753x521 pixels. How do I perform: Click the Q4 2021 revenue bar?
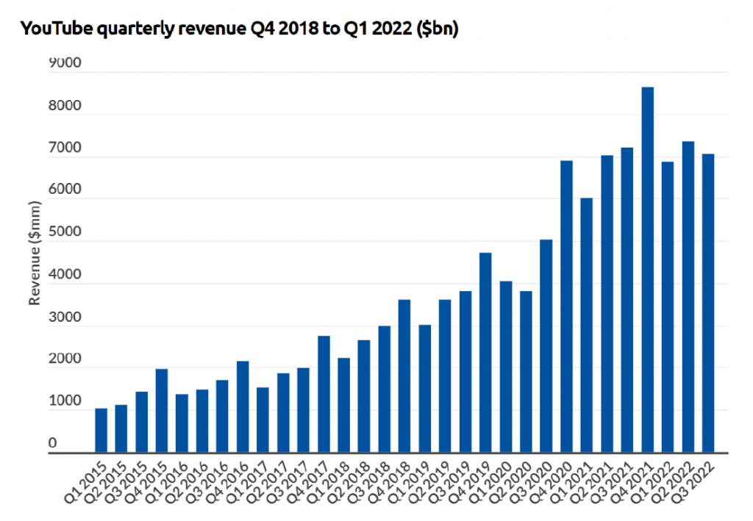click(x=647, y=270)
